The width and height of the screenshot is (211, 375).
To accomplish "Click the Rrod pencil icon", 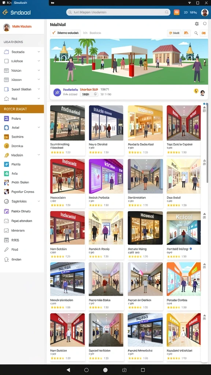I will pyautogui.click(x=7, y=249).
